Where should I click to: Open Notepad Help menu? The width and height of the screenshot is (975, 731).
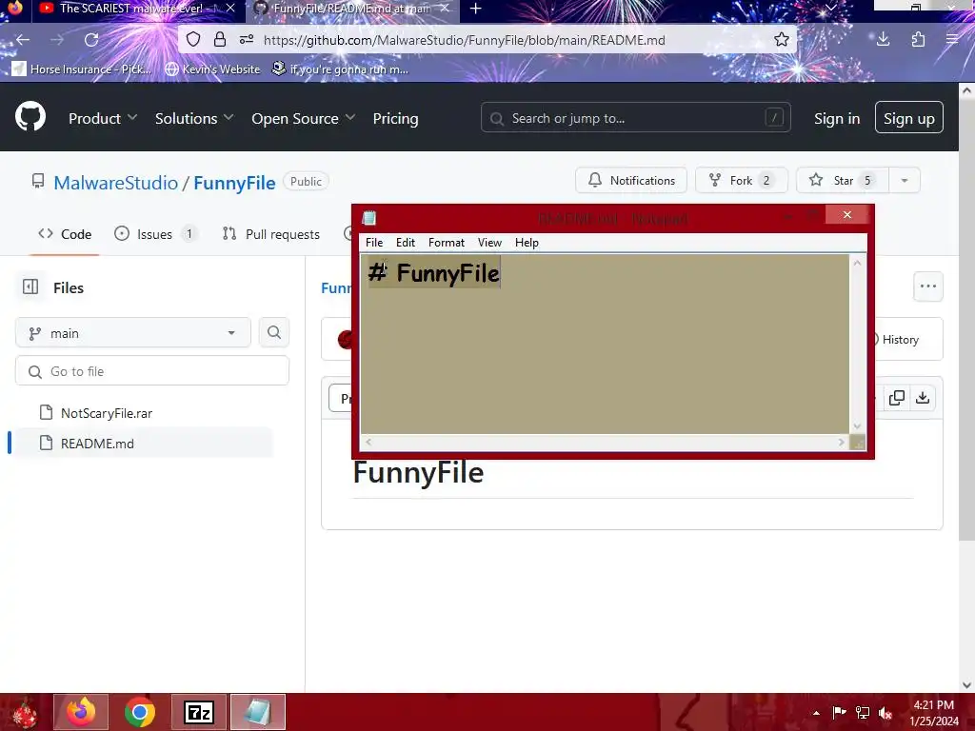527,243
